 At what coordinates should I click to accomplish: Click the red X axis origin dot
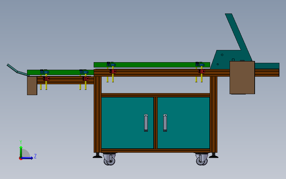[20, 159]
